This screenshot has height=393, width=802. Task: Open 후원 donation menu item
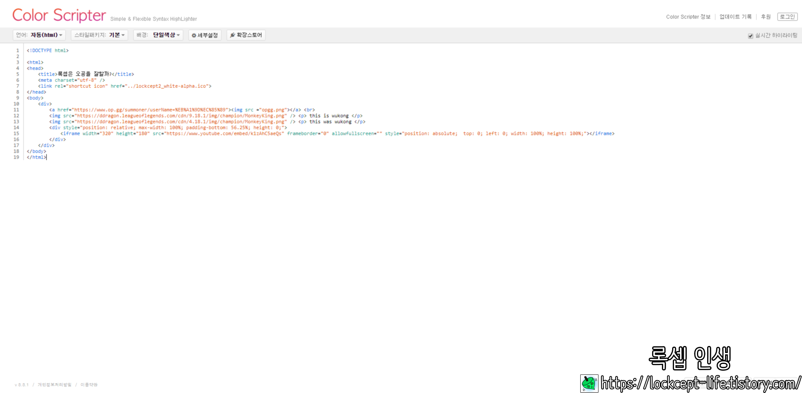pyautogui.click(x=766, y=17)
